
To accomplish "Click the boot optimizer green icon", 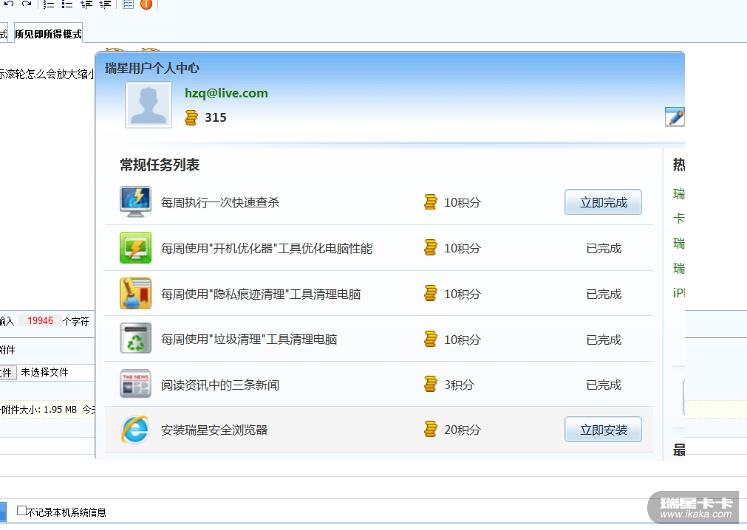I will [x=135, y=247].
